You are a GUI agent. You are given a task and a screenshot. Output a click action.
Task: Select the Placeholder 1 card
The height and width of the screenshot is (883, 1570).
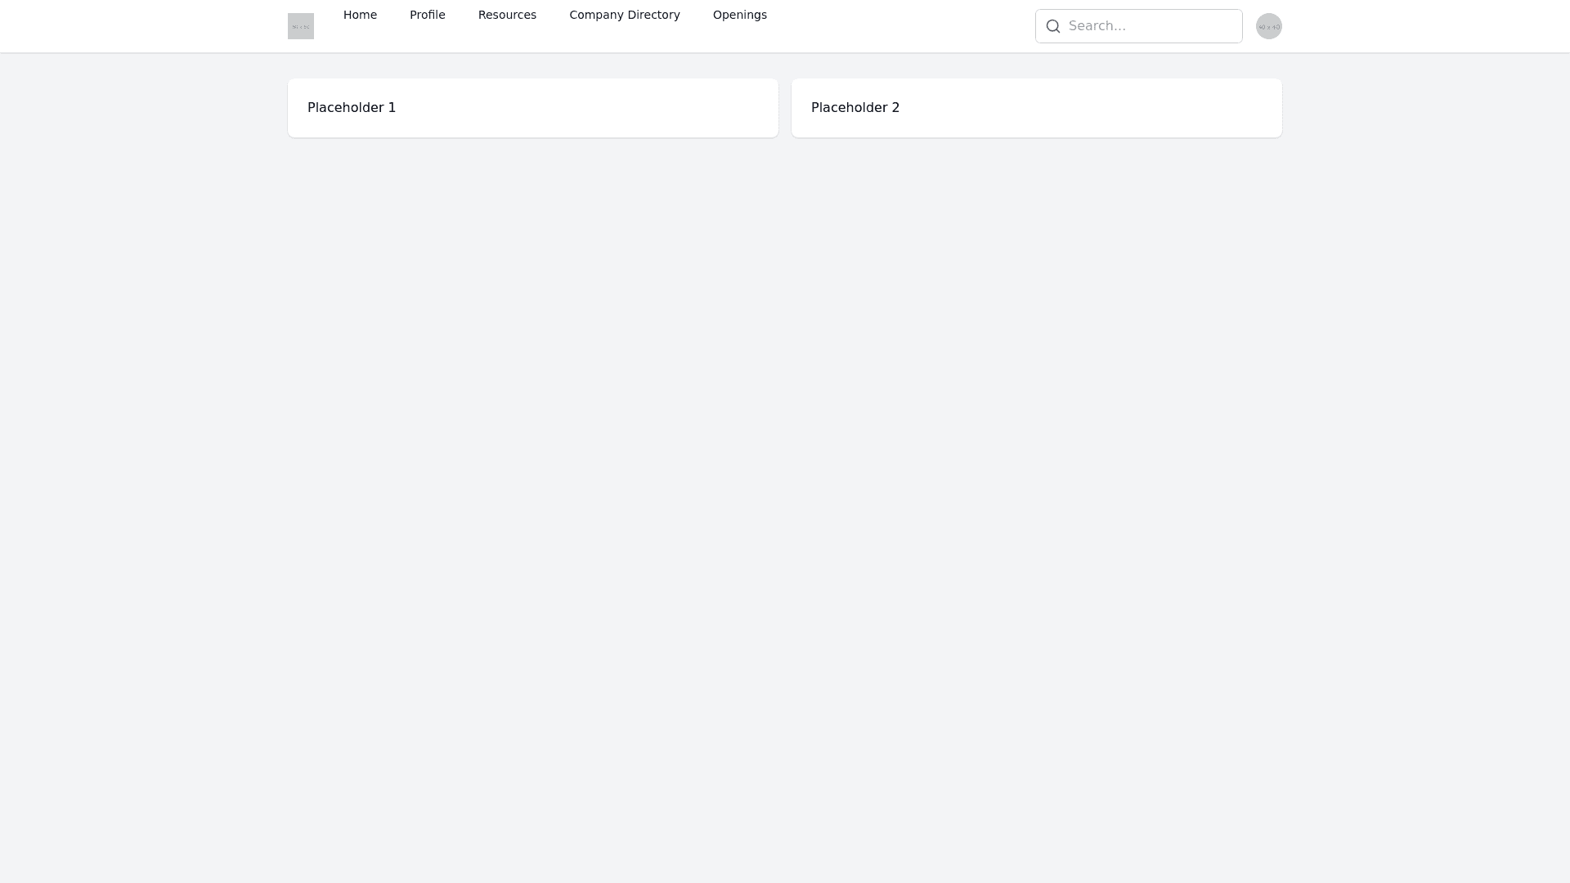click(x=533, y=107)
